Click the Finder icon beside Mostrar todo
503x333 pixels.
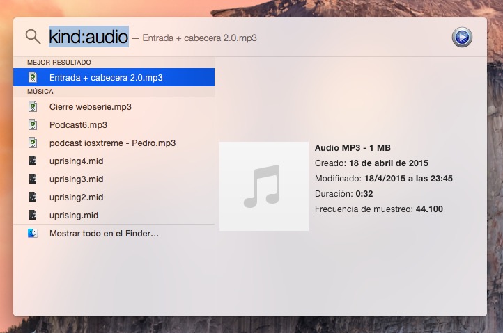(x=33, y=233)
